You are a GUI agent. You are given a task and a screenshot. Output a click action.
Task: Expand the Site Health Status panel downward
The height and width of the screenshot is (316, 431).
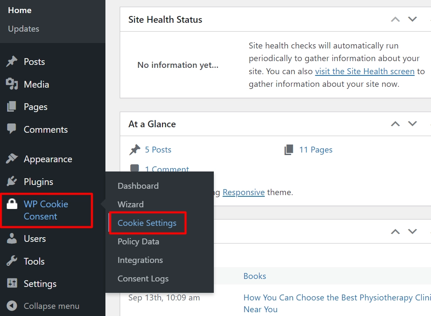click(412, 19)
